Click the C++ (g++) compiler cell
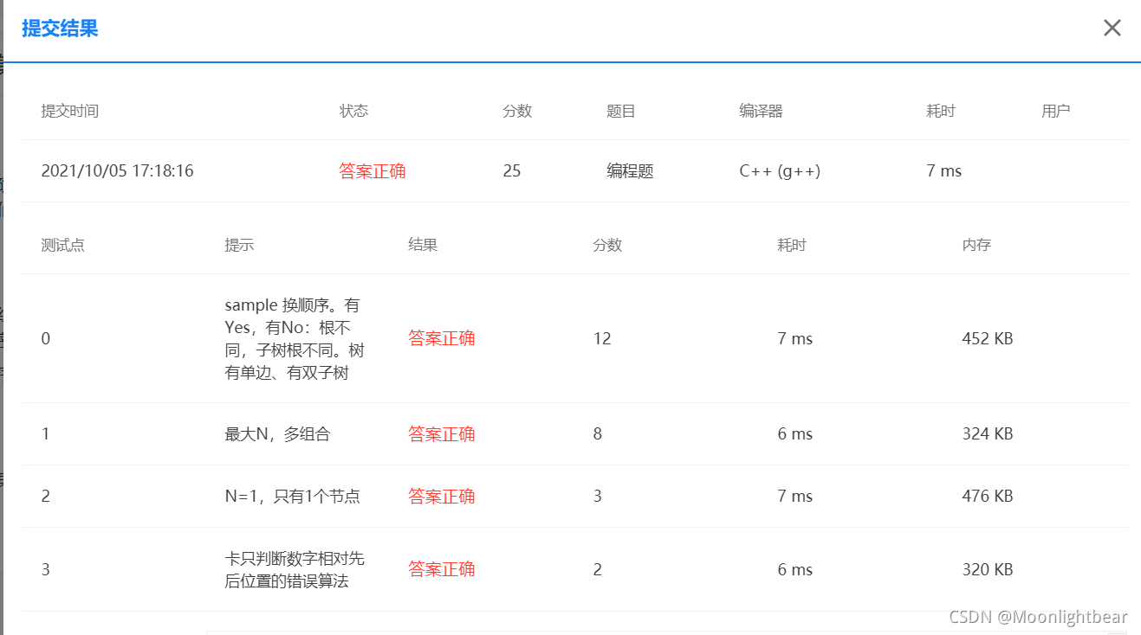The image size is (1141, 635). point(780,171)
